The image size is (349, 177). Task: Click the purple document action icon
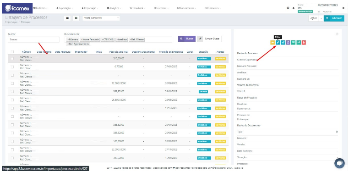(288, 43)
